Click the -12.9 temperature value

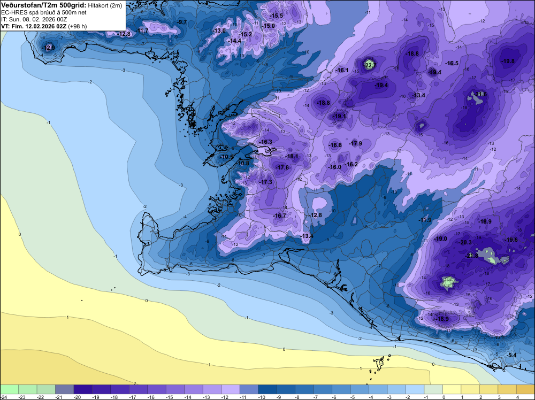point(48,48)
